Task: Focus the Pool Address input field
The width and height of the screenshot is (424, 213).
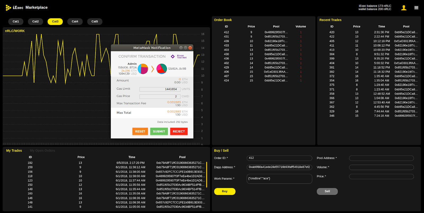Action: (x=381, y=158)
